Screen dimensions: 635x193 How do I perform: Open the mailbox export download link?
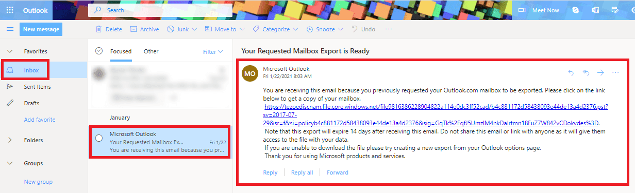coord(436,115)
